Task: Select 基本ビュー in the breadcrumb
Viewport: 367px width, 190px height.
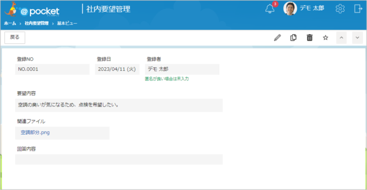Action: [67, 23]
